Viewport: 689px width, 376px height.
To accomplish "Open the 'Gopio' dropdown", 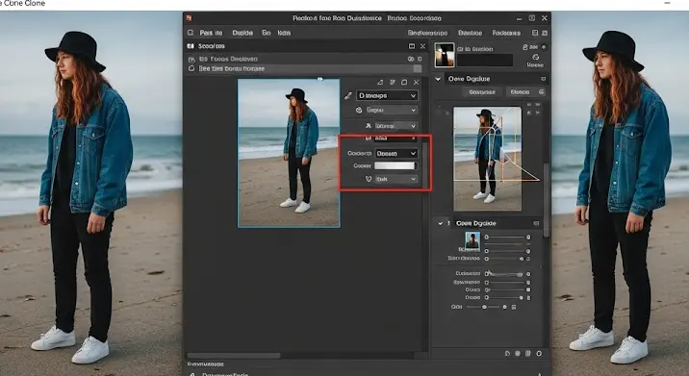I will tap(391, 110).
